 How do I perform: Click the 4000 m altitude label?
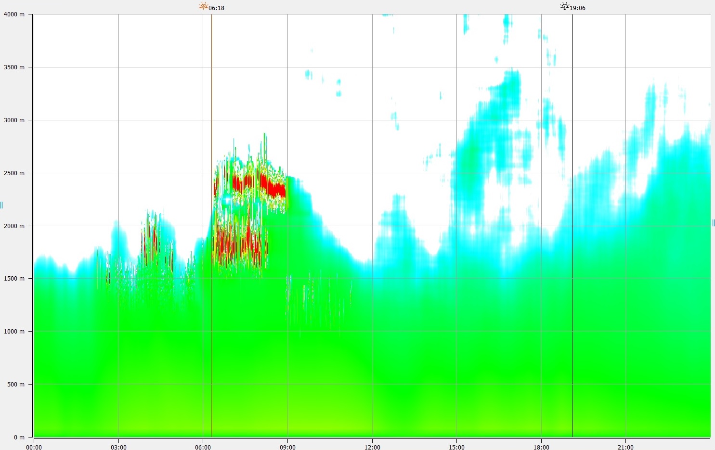[14, 14]
